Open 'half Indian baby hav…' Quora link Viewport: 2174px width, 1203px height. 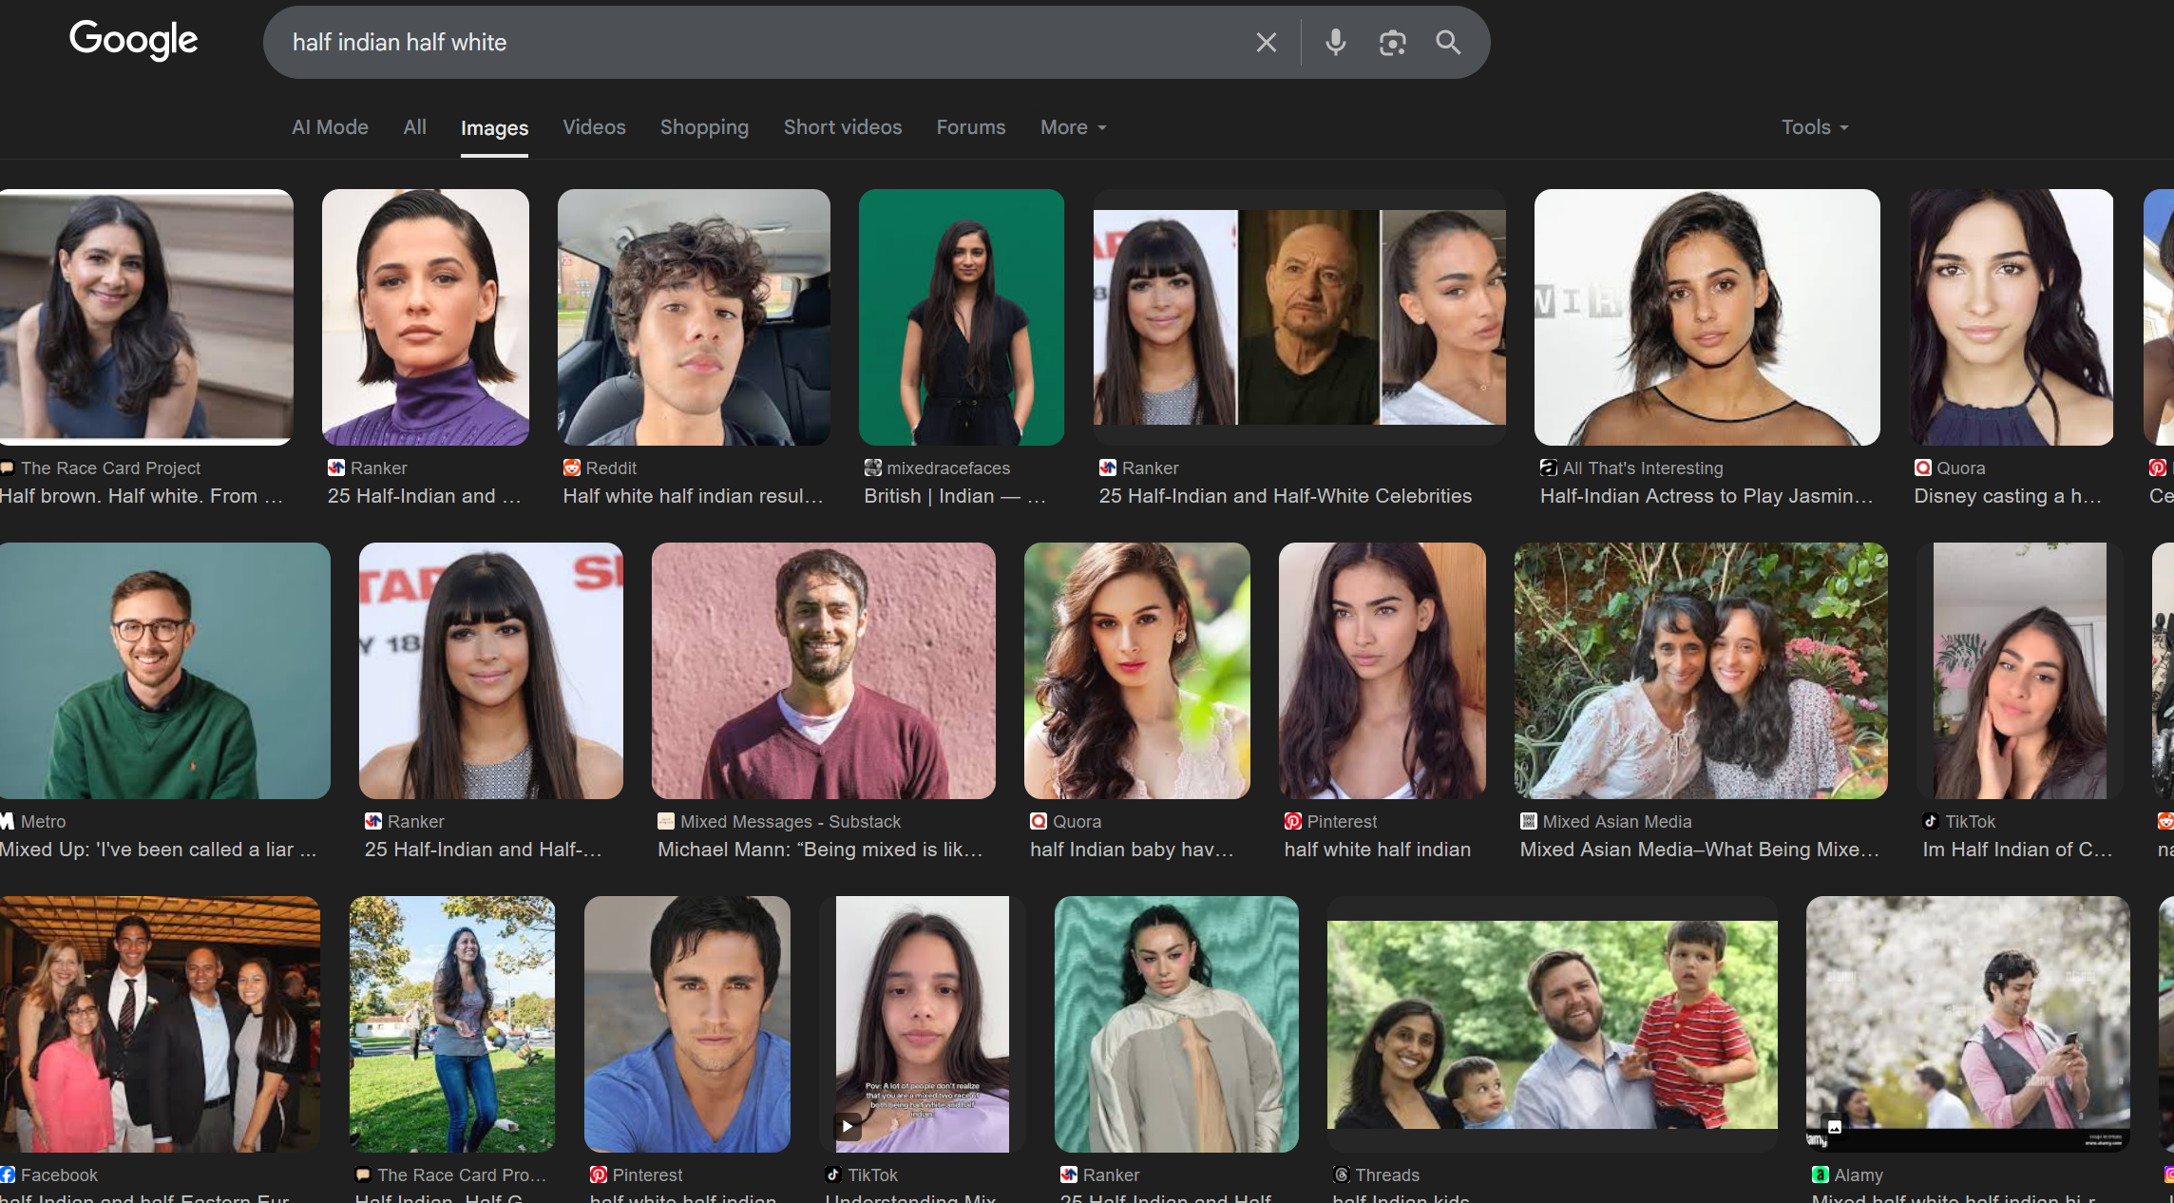(x=1132, y=850)
